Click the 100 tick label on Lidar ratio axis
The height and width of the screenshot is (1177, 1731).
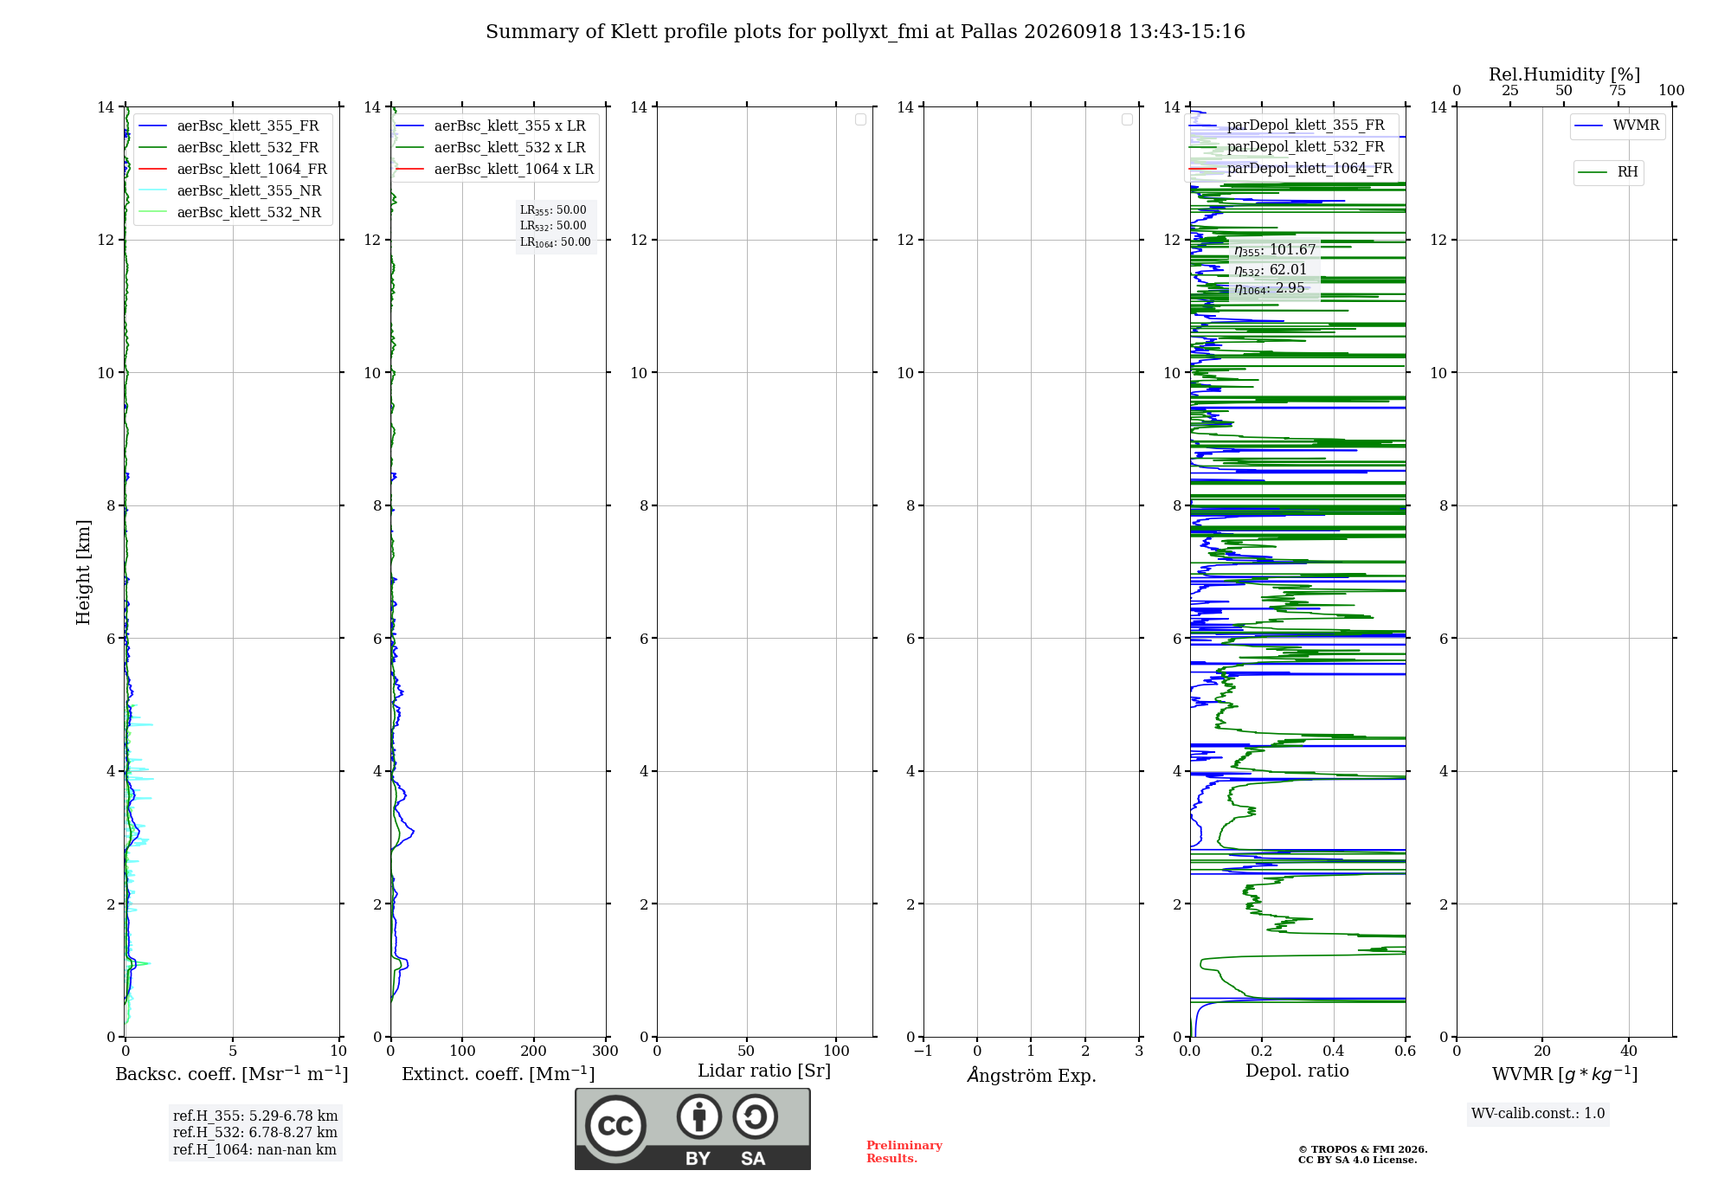[x=836, y=1052]
